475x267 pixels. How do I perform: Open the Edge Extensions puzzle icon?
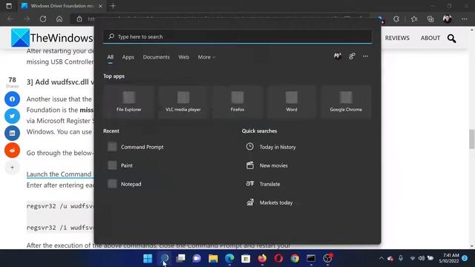pos(396,19)
